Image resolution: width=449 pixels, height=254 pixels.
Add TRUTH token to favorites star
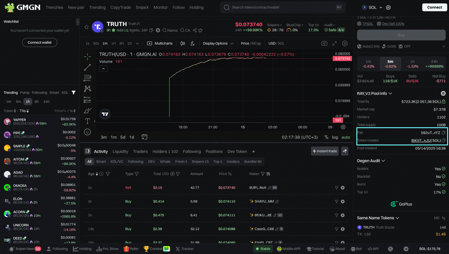click(x=86, y=27)
